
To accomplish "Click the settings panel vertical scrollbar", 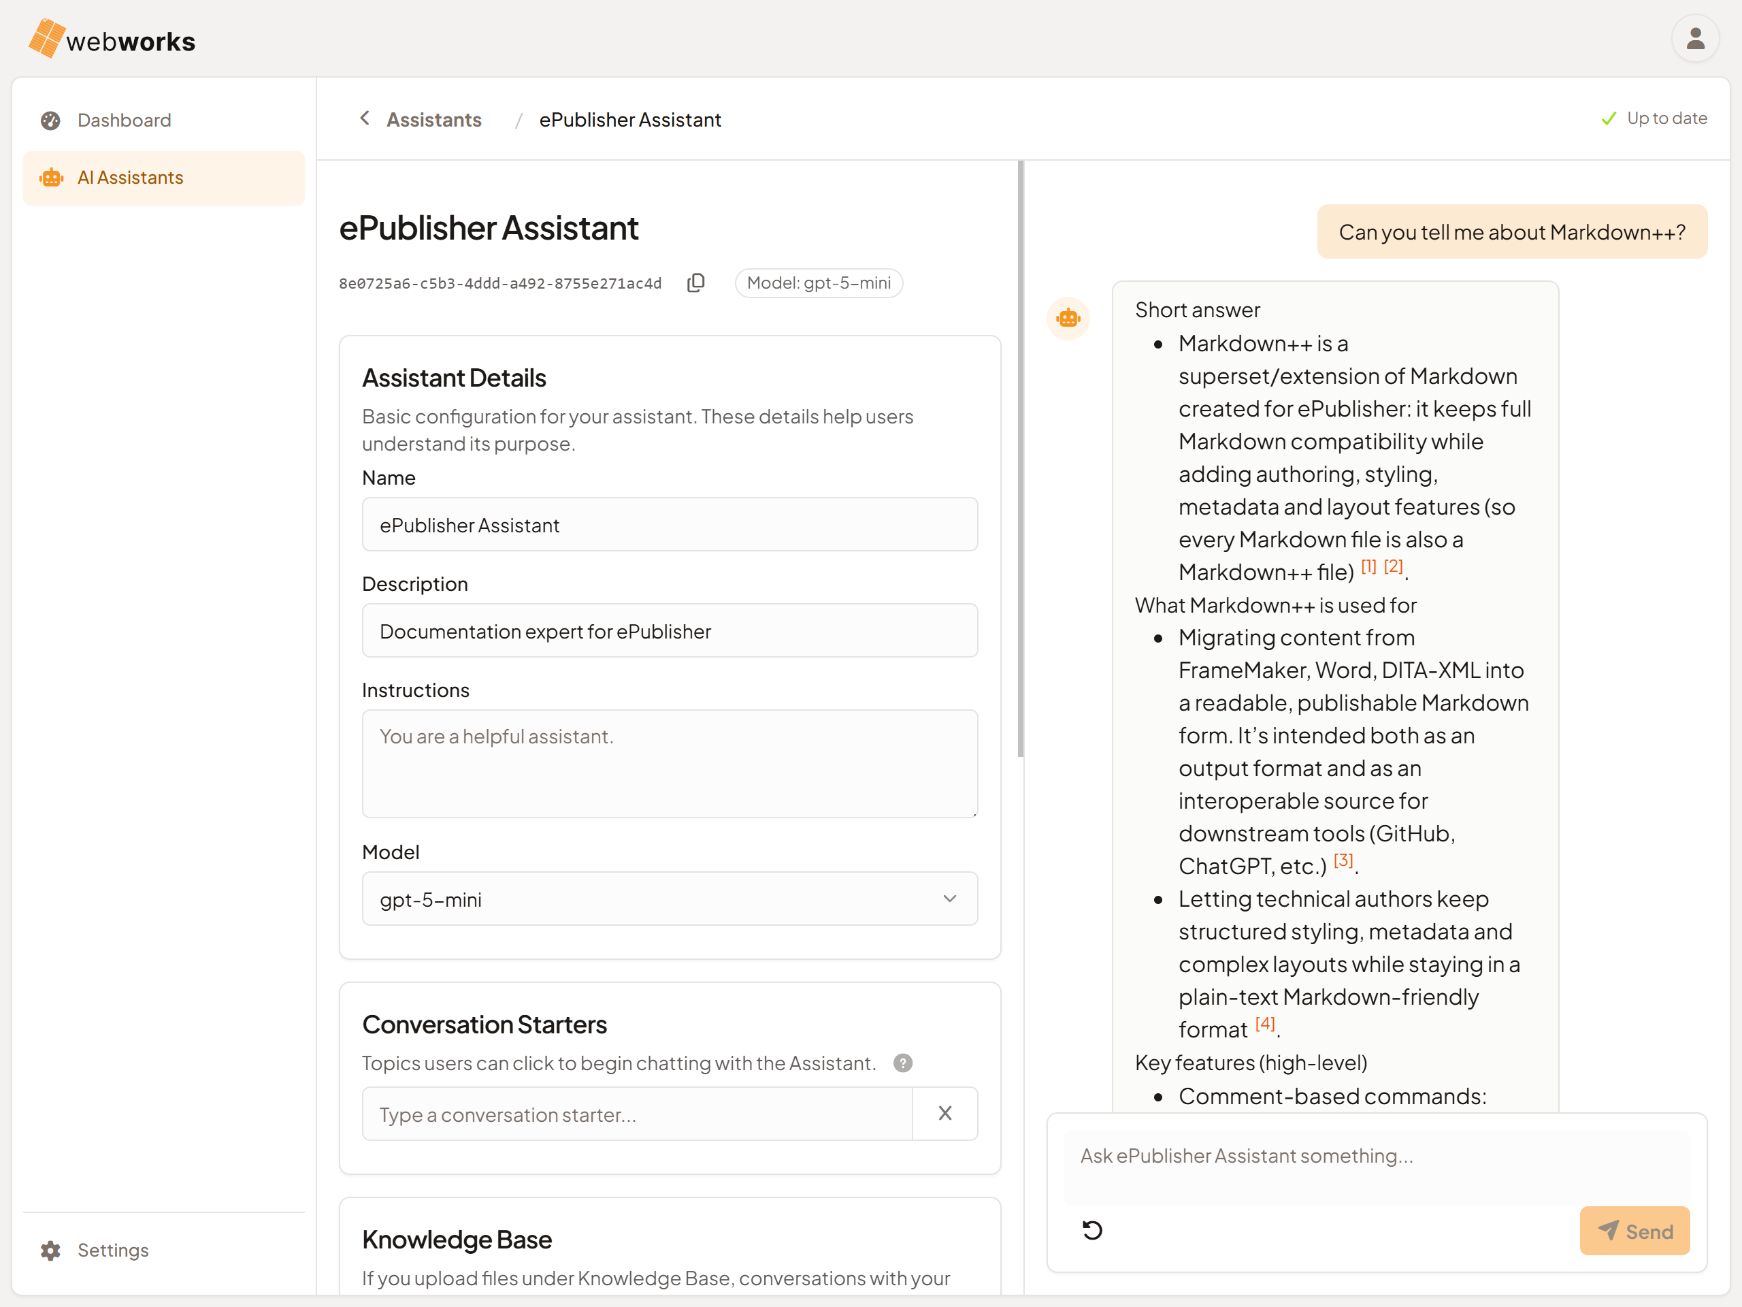I will coord(1021,459).
